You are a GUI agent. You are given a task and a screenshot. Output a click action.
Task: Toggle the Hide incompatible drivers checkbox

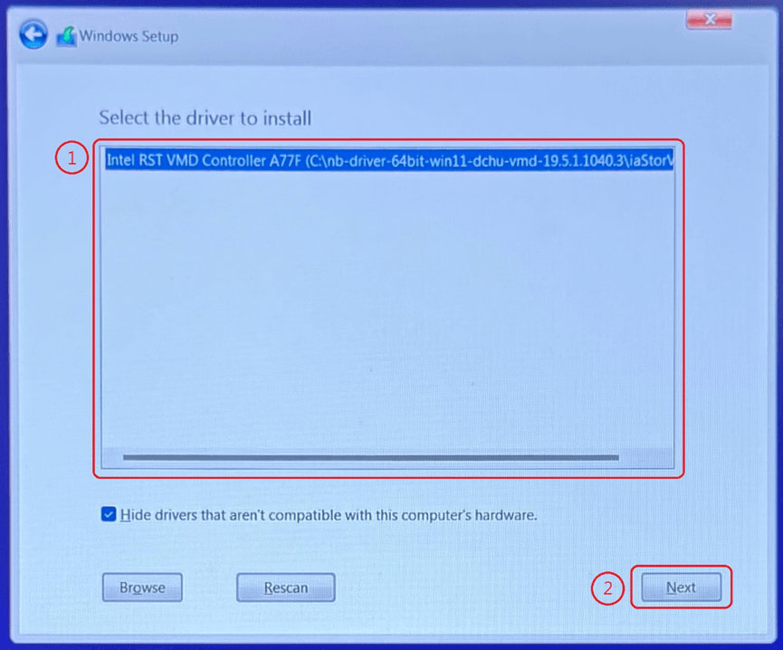pyautogui.click(x=109, y=515)
